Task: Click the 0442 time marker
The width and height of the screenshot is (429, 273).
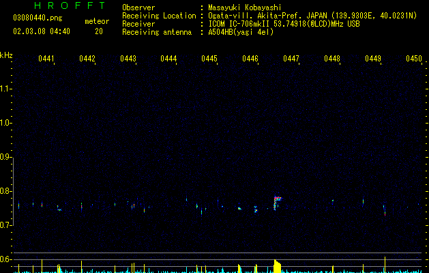Action: pos(87,59)
